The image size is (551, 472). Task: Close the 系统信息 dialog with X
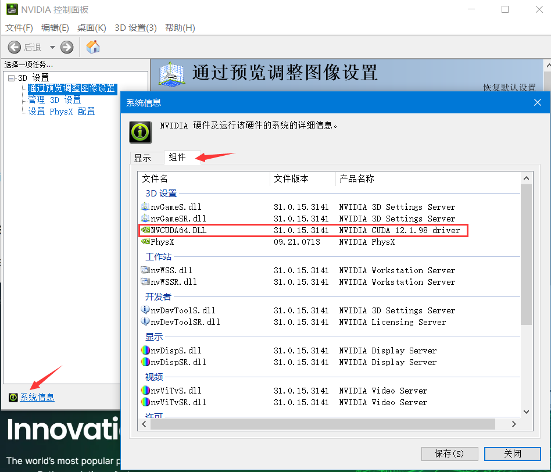click(x=537, y=102)
